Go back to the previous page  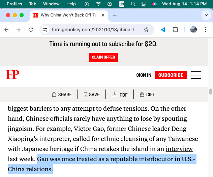[7, 30]
